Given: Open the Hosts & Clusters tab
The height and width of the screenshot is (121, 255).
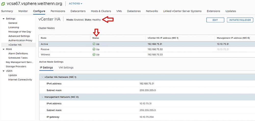Looking at the screenshot, I should point(101,11).
